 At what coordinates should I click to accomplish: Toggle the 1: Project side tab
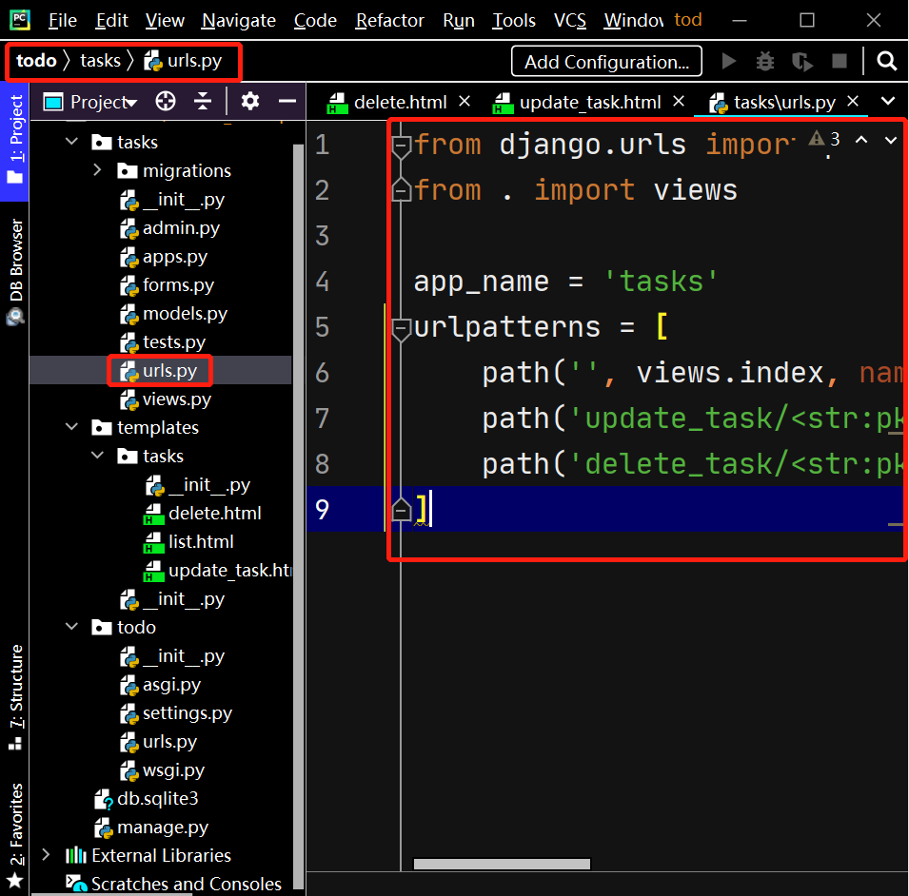[x=14, y=141]
